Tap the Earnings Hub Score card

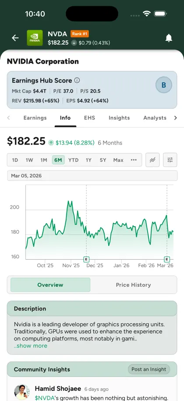pos(92,90)
